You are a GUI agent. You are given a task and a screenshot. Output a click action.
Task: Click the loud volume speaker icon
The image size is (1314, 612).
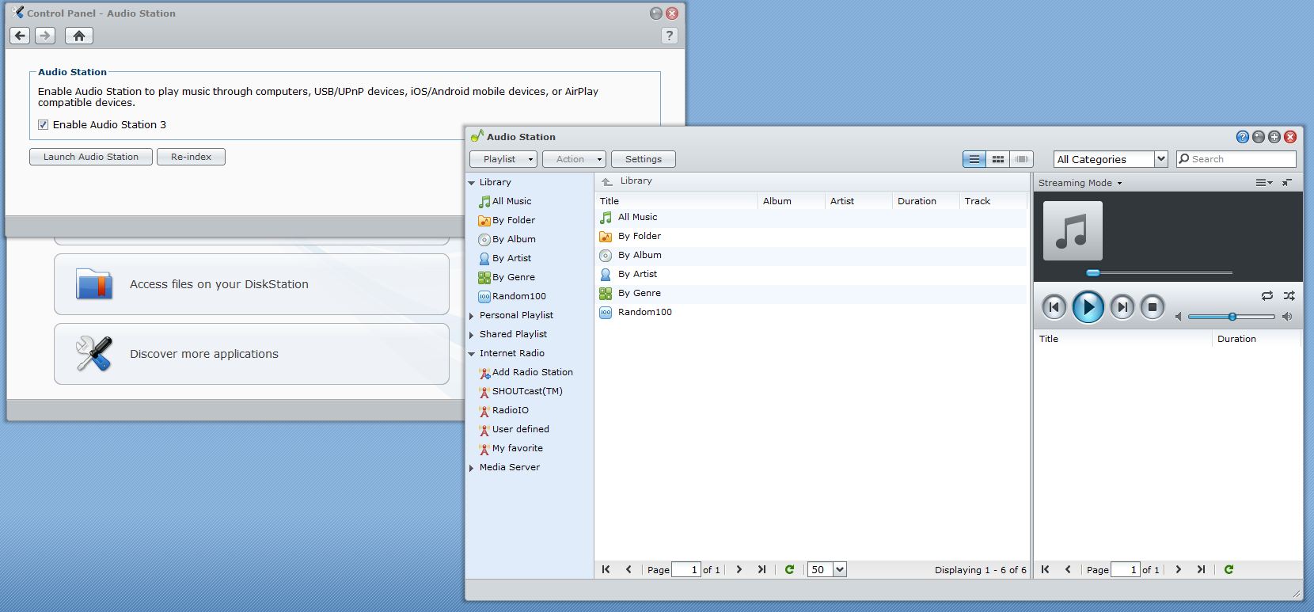(x=1287, y=317)
